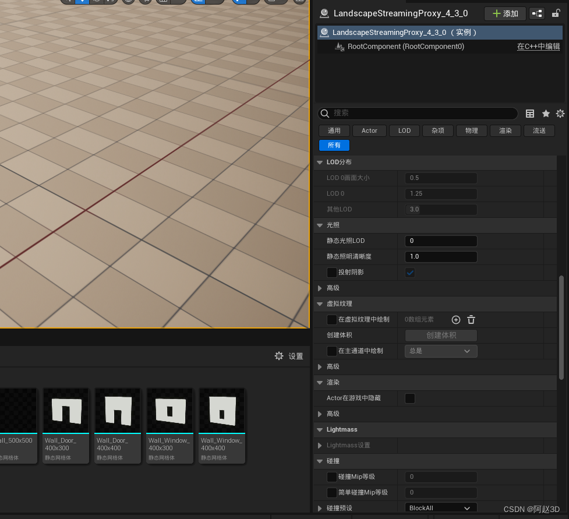Click the green plus Add (添加) button

505,14
